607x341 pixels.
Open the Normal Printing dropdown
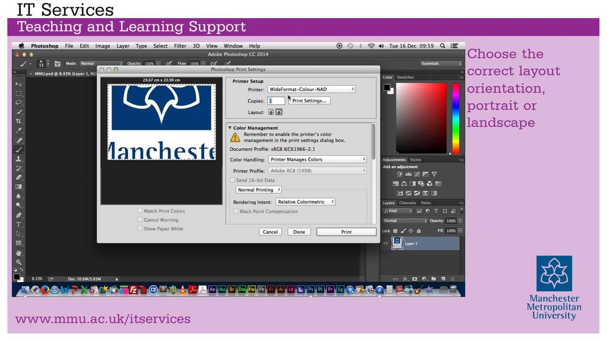258,190
